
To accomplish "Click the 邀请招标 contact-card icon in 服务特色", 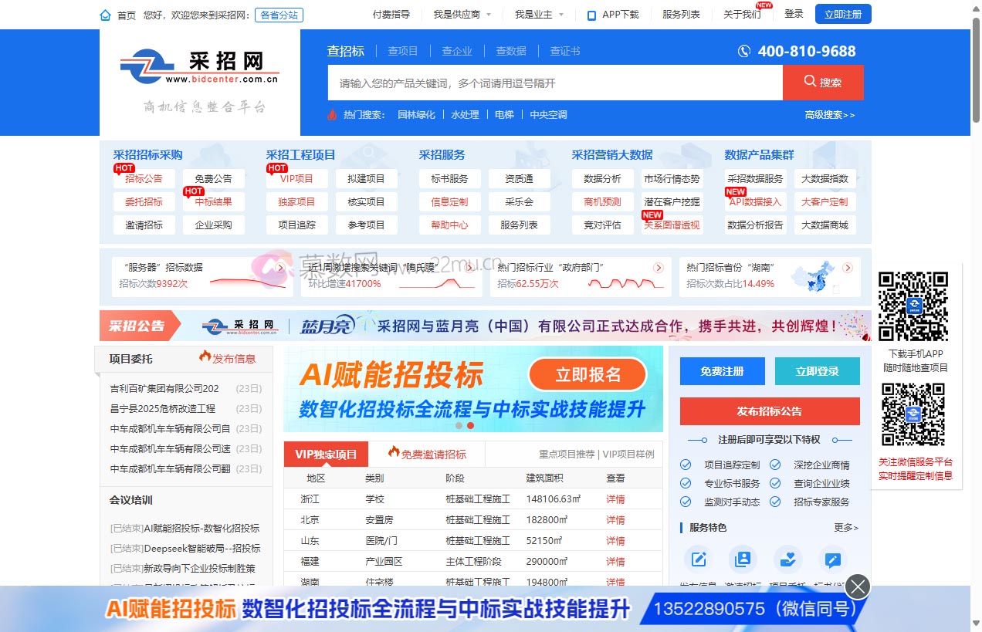I will [x=743, y=559].
